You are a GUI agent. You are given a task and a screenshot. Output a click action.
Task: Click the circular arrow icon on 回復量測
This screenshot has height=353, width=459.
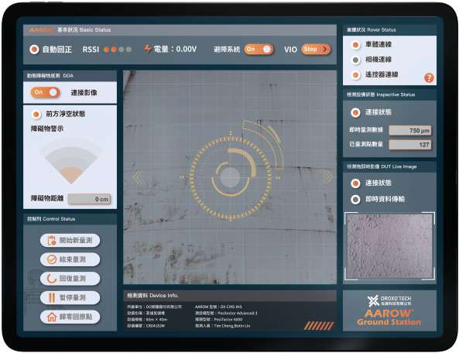(52, 279)
